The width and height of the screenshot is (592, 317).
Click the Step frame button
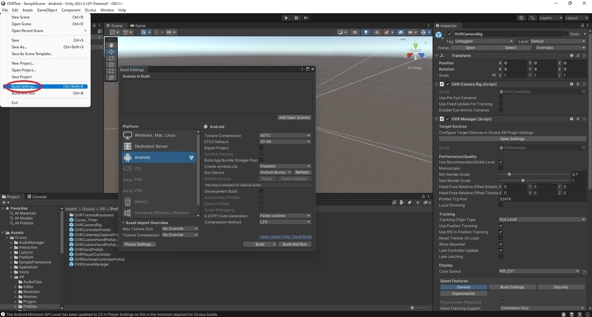tap(306, 18)
